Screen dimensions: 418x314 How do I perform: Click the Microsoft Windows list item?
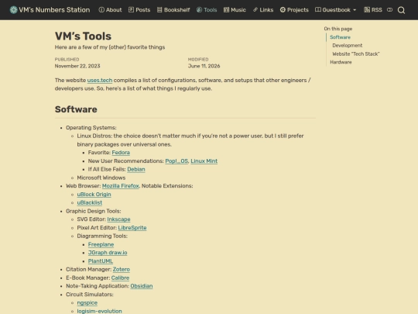[101, 178]
